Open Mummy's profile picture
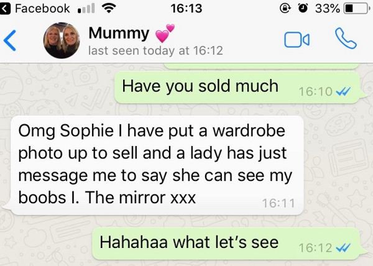This screenshot has height=266, width=373. click(x=62, y=40)
